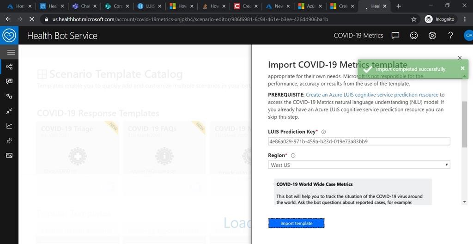Screen dimensions: 473x244
Task: Click the browser address bar URL
Action: pos(190,19)
